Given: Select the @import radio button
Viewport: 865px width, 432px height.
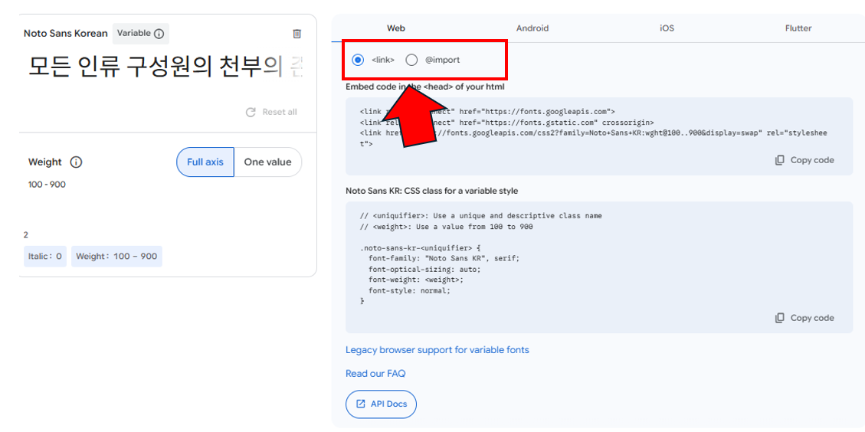Looking at the screenshot, I should 411,60.
